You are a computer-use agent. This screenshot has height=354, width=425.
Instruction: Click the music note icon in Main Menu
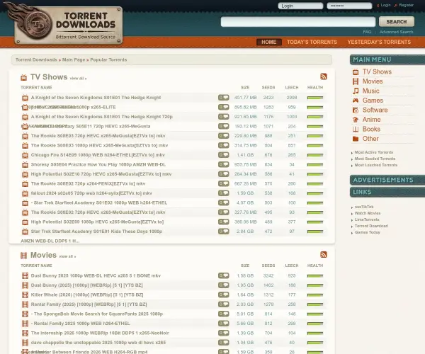click(356, 91)
